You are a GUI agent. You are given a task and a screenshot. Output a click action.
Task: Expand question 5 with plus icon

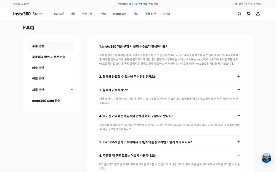(x=239, y=142)
